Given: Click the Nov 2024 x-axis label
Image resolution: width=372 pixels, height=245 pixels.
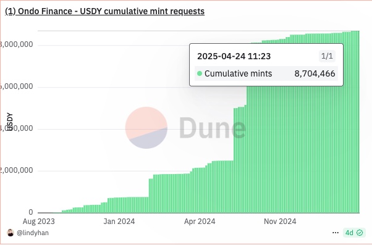Looking at the screenshot, I should pyautogui.click(x=280, y=222).
